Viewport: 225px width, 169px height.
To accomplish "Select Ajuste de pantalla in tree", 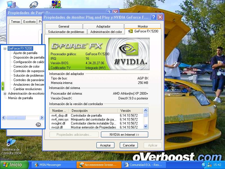I will point(25,53).
